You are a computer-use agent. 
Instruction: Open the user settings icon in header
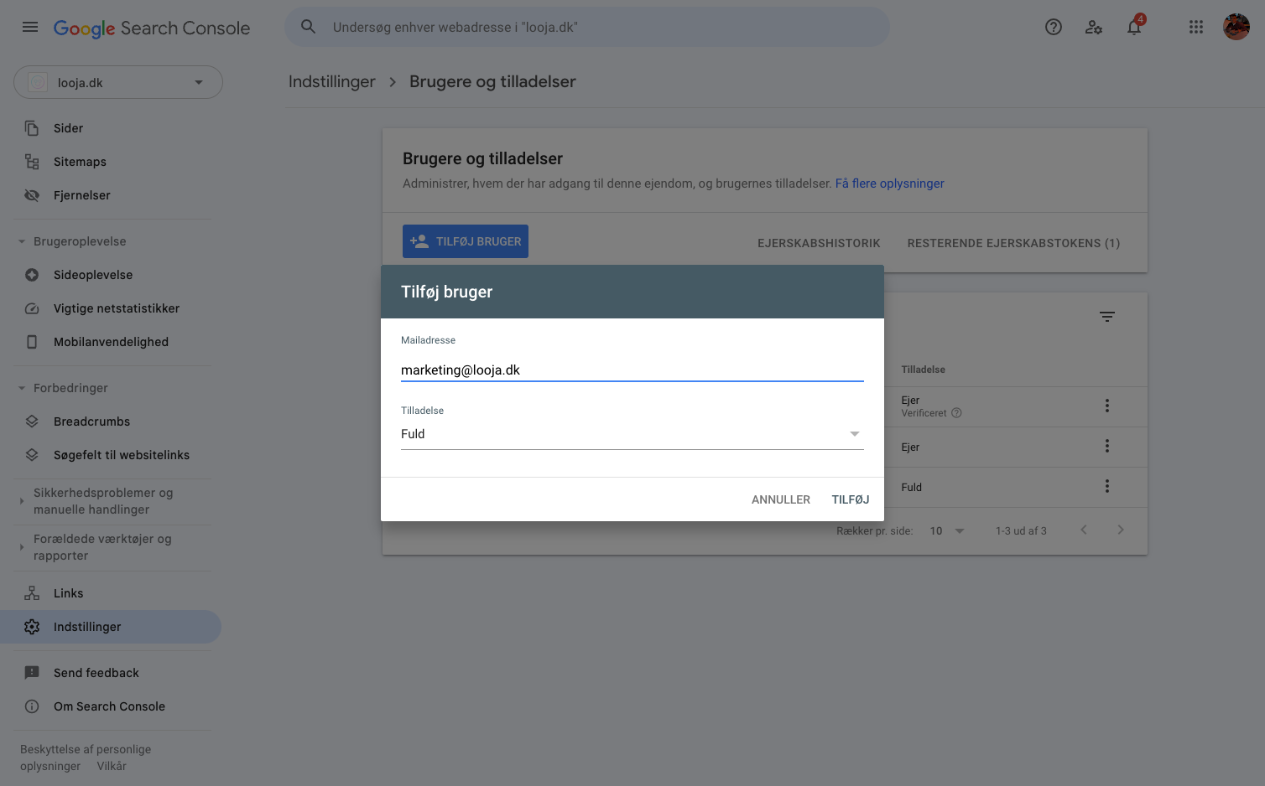pyautogui.click(x=1094, y=27)
